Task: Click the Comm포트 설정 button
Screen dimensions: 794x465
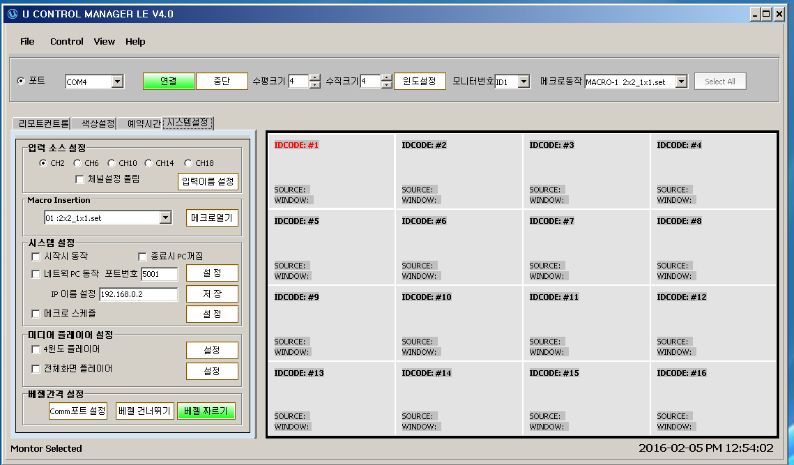Action: point(78,411)
